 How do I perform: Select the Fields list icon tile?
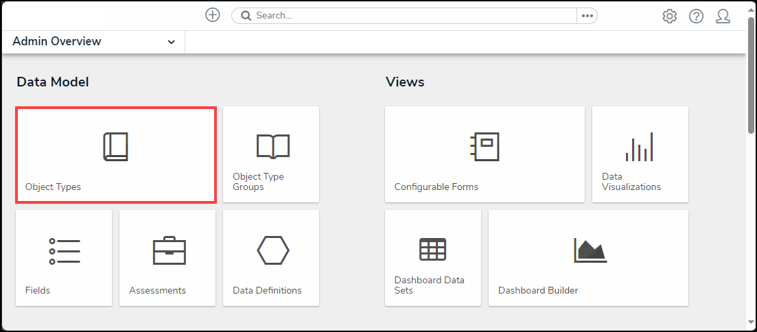[x=64, y=258]
